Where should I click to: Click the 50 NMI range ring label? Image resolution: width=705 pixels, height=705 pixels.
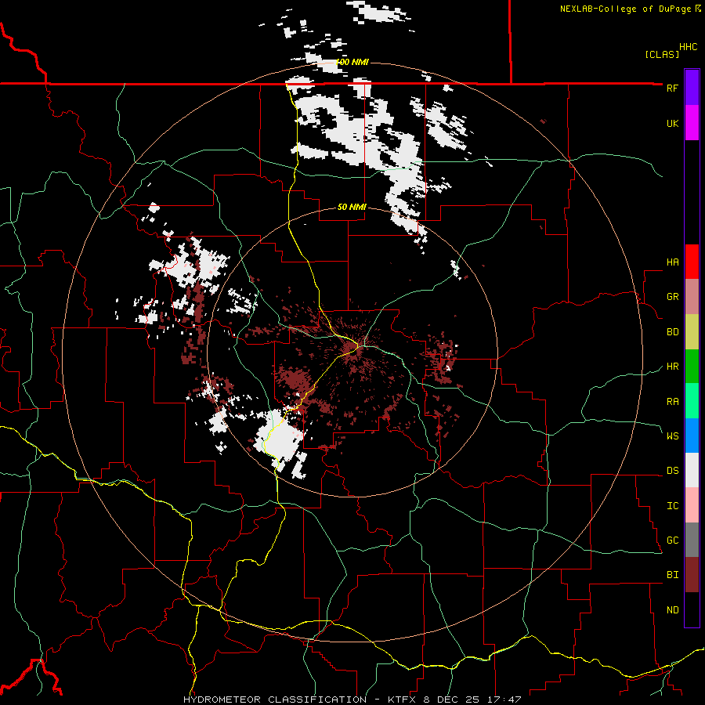pos(352,208)
